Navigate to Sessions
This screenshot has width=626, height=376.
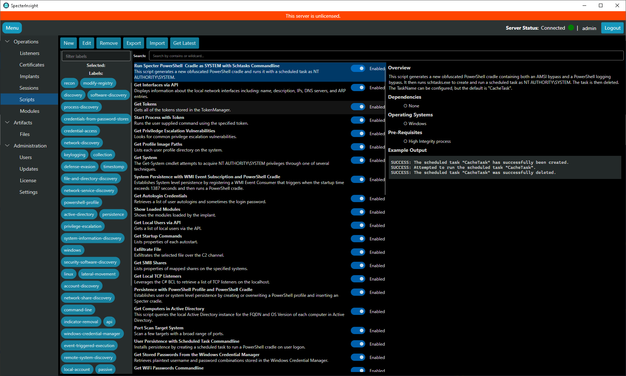pyautogui.click(x=29, y=88)
